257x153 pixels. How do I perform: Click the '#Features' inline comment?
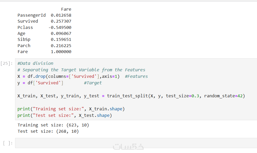coord(136,76)
